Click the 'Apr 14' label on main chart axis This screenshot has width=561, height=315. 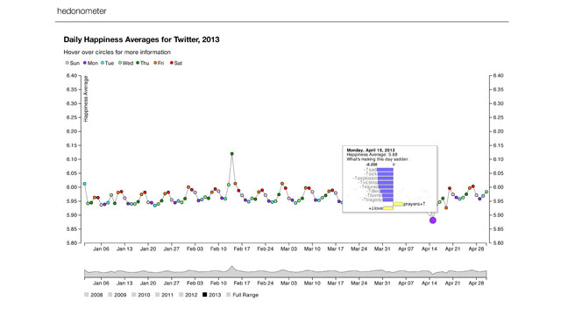tap(430, 248)
